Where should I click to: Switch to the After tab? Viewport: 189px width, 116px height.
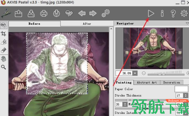[x=87, y=24]
